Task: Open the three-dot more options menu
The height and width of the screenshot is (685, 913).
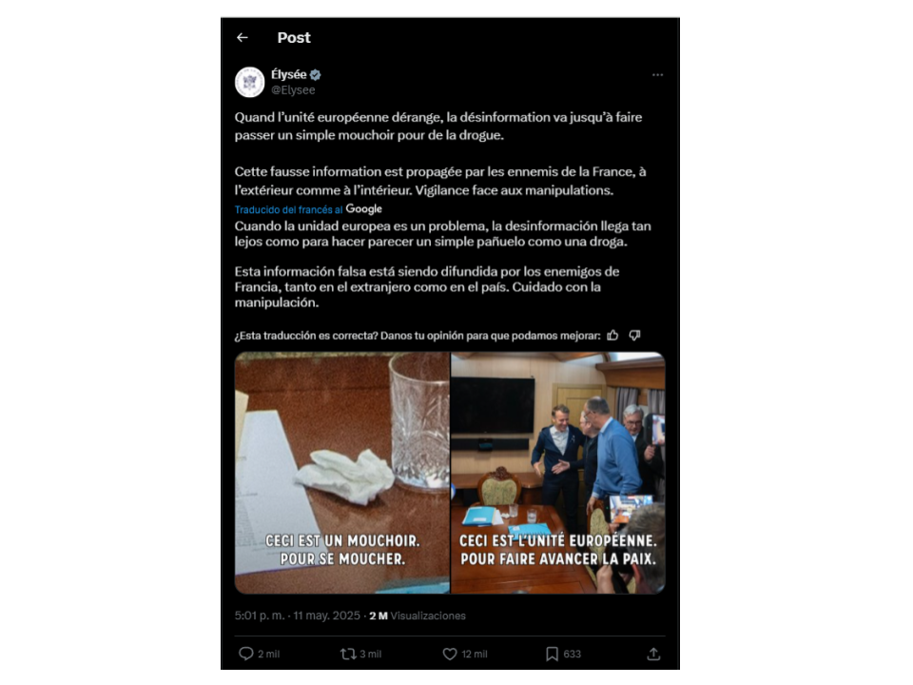Action: [x=657, y=75]
